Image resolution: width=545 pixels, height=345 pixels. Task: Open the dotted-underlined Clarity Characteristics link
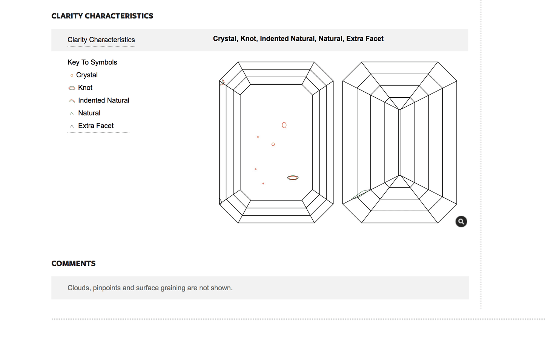[101, 40]
